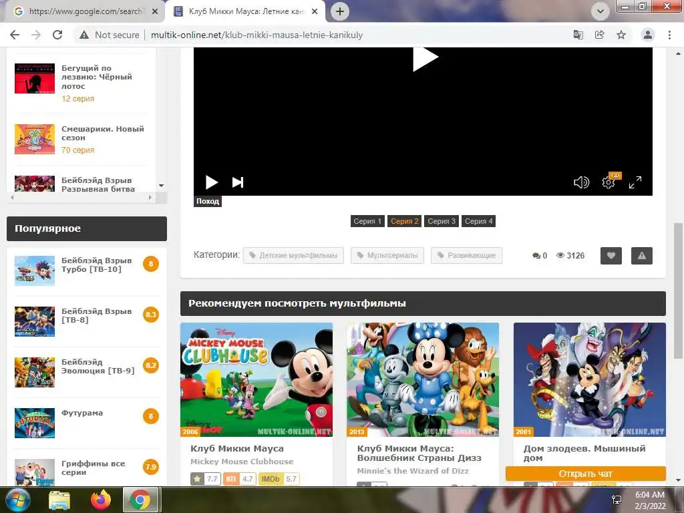
Task: Open Chrome profile avatar
Action: tap(648, 35)
